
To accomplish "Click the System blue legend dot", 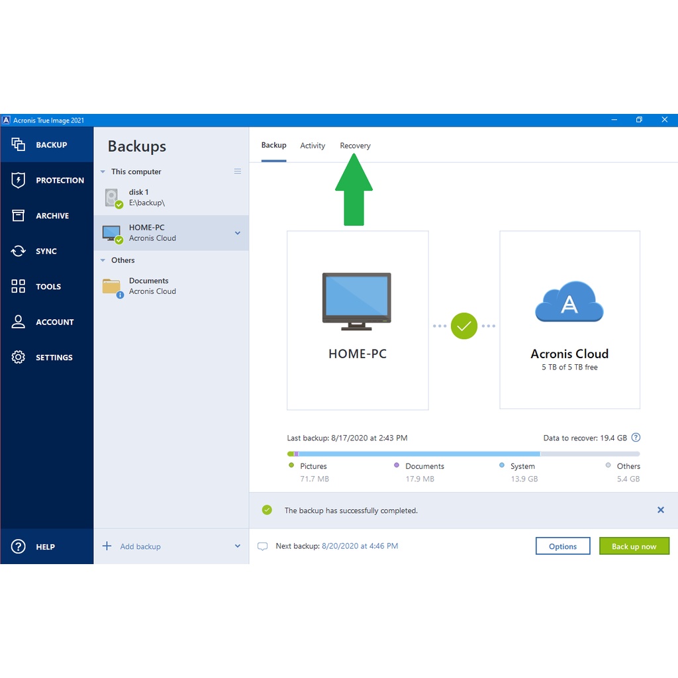I will click(x=502, y=465).
